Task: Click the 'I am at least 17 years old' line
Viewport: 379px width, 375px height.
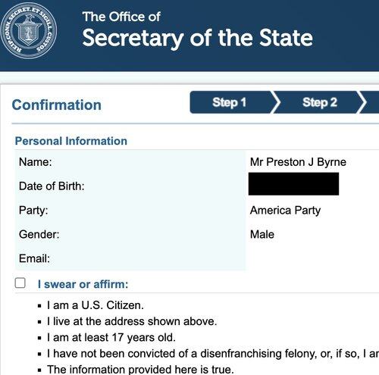Action: pos(111,338)
